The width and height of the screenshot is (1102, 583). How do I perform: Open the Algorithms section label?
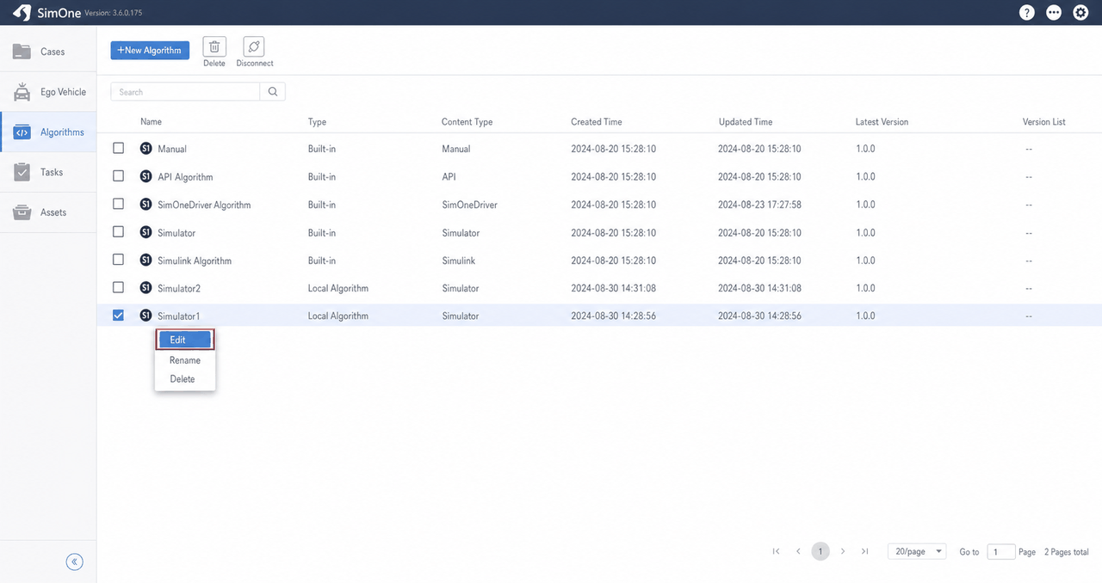[62, 132]
